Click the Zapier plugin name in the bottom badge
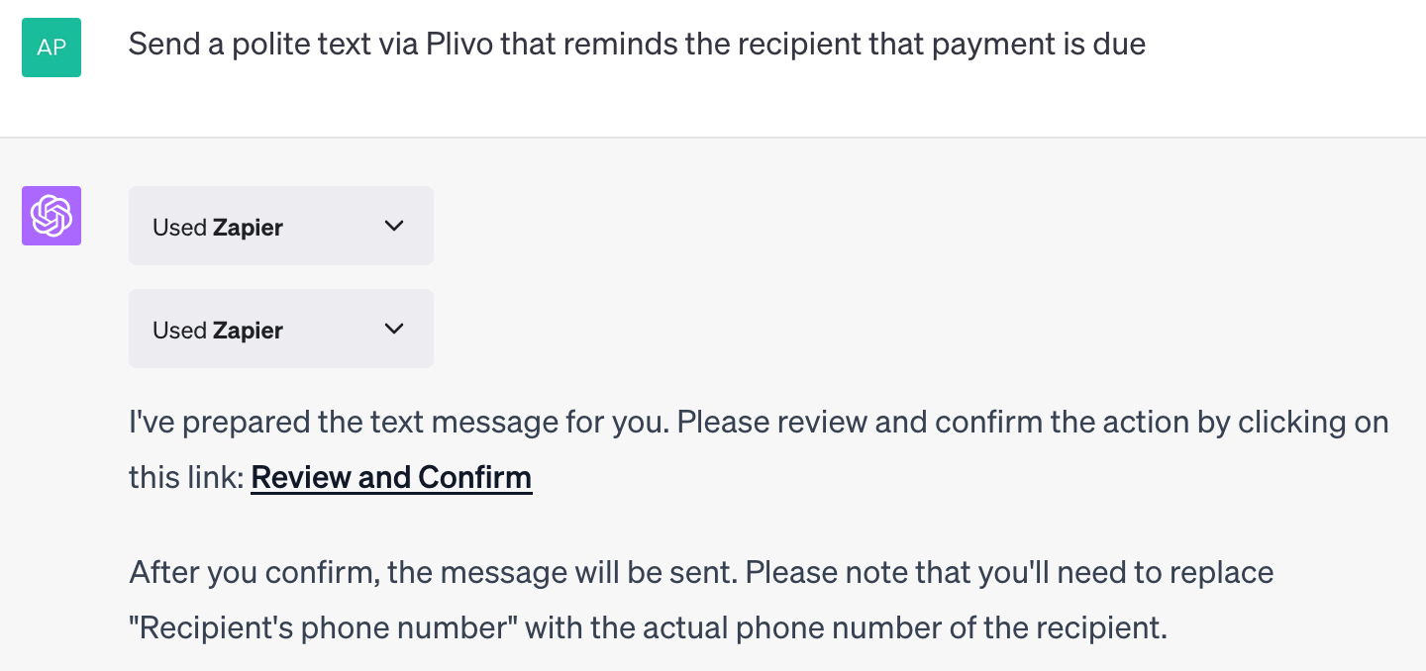The height and width of the screenshot is (671, 1426). pyautogui.click(x=249, y=330)
